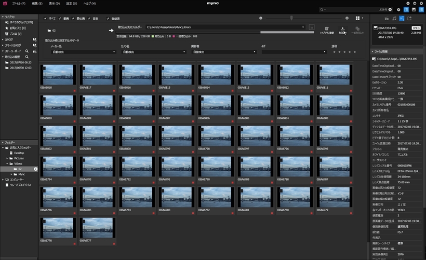Click the 取り込み import icon
The image size is (426, 260).
(x=342, y=29)
